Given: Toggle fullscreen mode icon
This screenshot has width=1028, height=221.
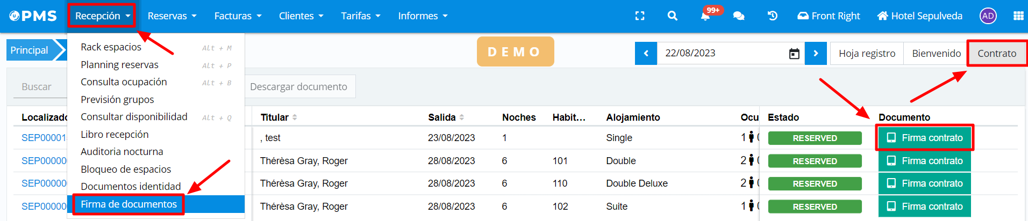Looking at the screenshot, I should (640, 16).
